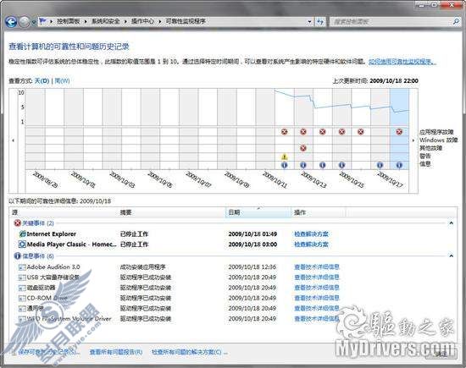Select application failure icon on 2009/10/16
Viewport: 466px width, 368px height.
coord(360,131)
